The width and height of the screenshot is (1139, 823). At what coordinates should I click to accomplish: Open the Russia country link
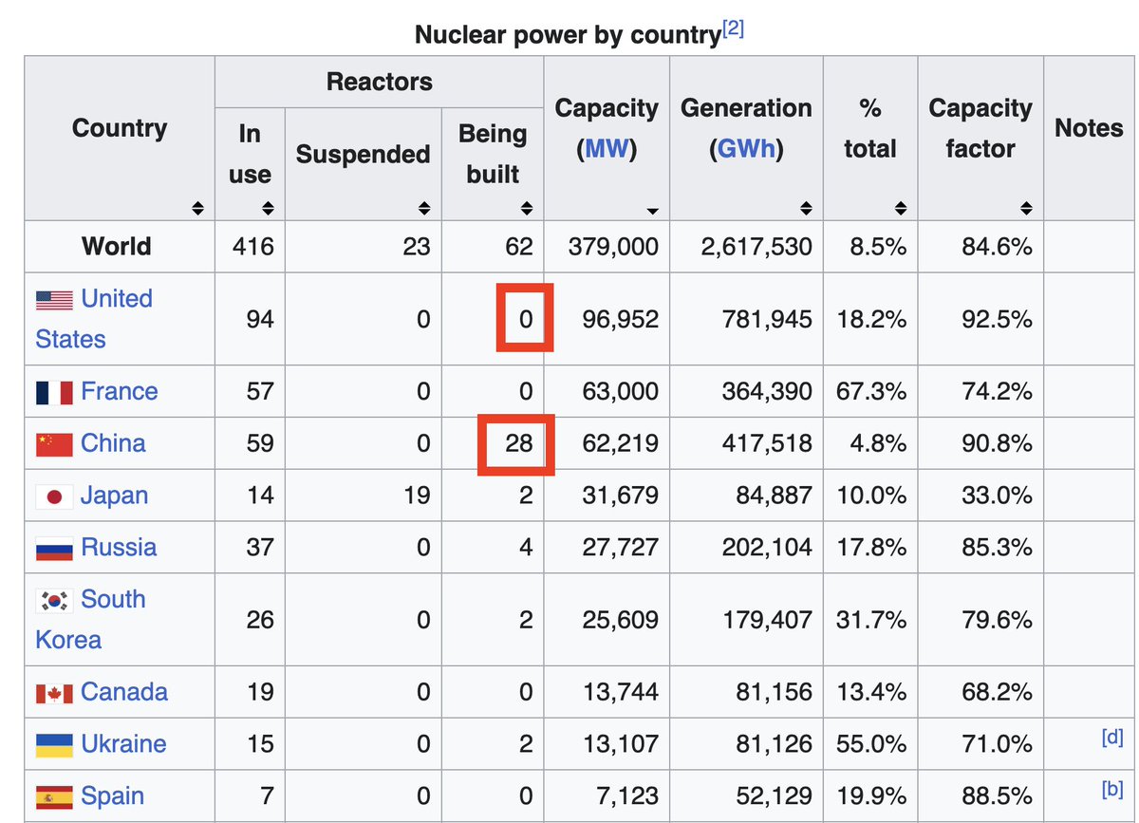click(119, 548)
